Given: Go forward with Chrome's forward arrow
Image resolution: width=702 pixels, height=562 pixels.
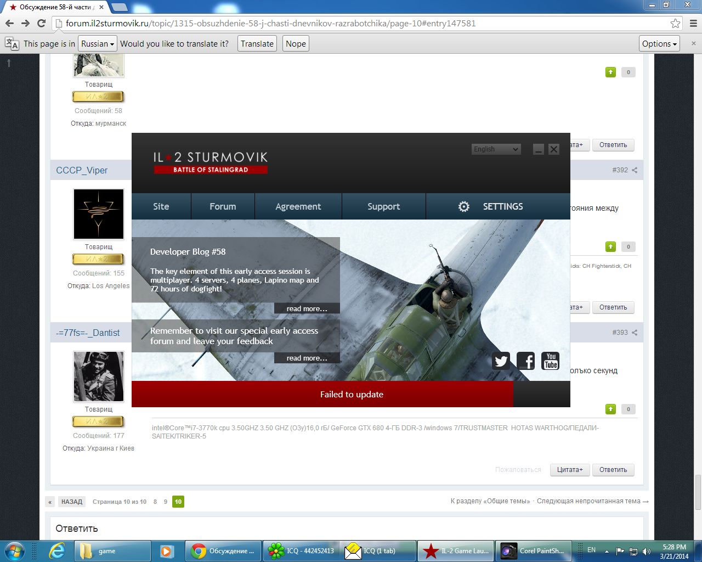Looking at the screenshot, I should pos(25,23).
